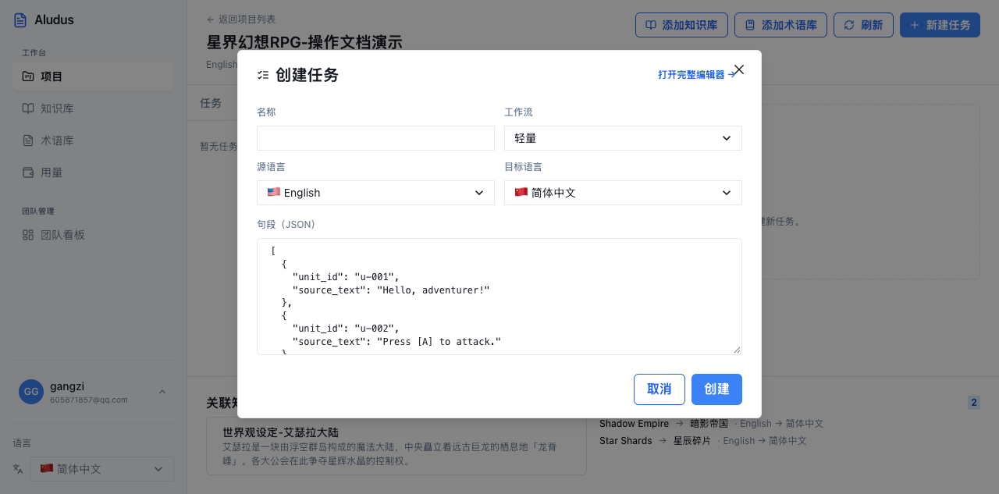This screenshot has width=999, height=494.
Task: Open the 目标语言 dropdown showing 简体中文
Action: pos(623,193)
